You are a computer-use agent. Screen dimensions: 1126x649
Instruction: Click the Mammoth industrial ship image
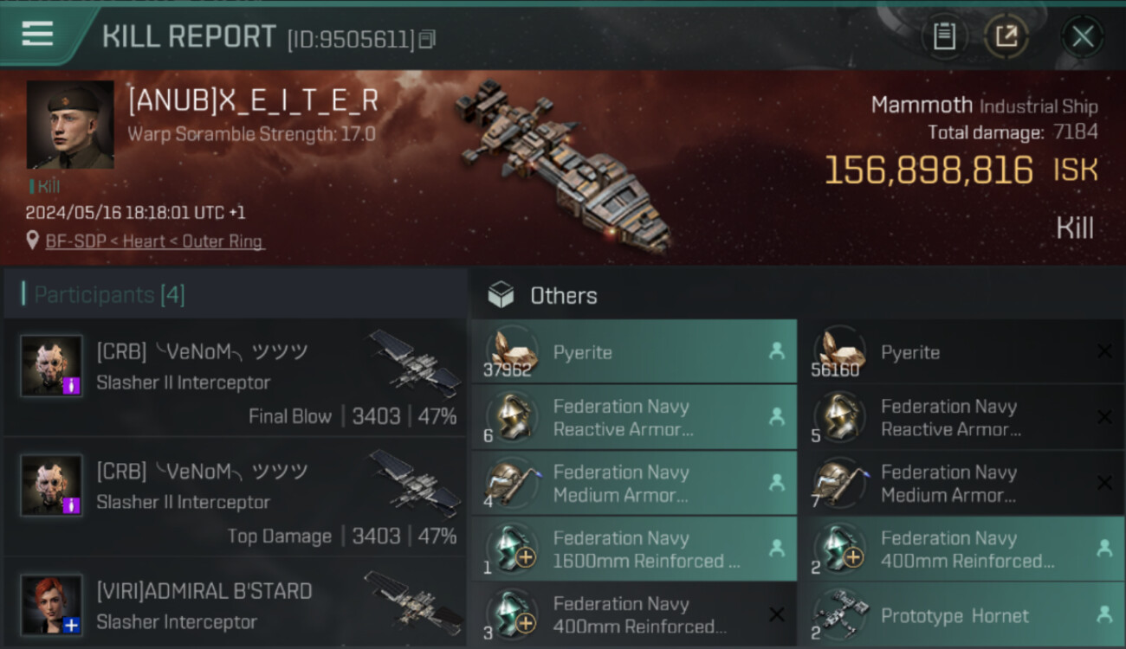pos(563,164)
